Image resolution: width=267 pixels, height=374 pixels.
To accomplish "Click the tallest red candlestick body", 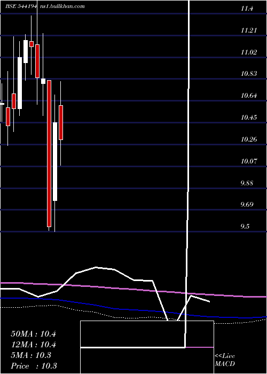I will 49,153.
